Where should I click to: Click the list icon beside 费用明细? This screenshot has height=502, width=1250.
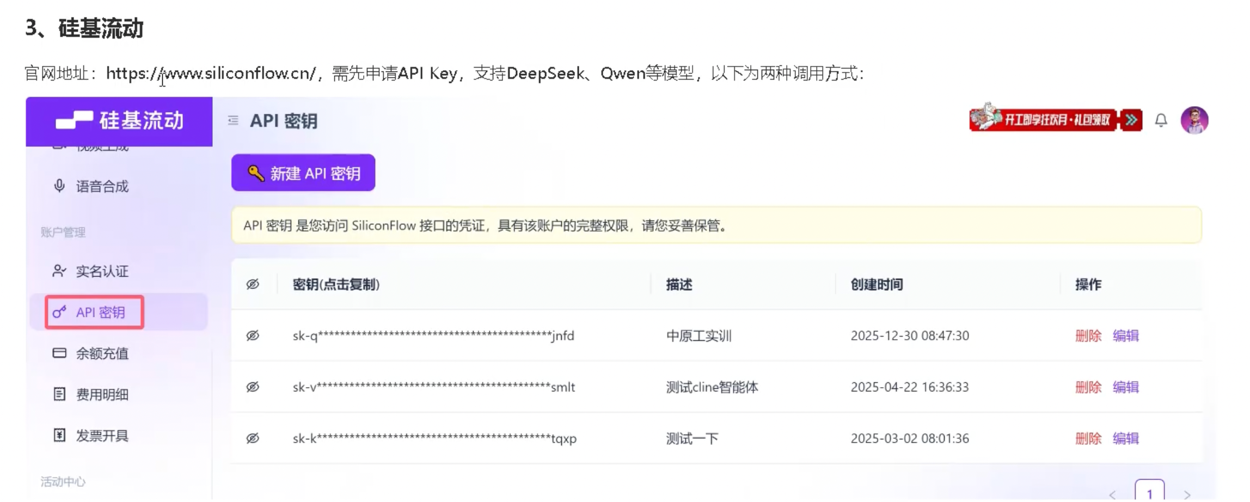coord(59,394)
